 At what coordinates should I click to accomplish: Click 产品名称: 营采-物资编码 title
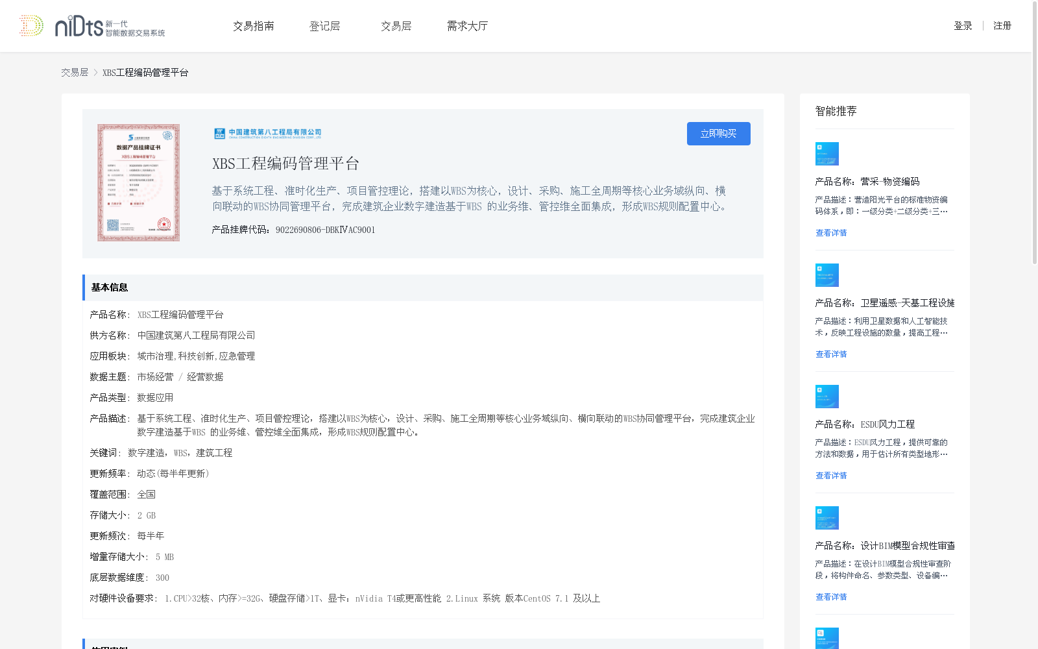click(867, 182)
